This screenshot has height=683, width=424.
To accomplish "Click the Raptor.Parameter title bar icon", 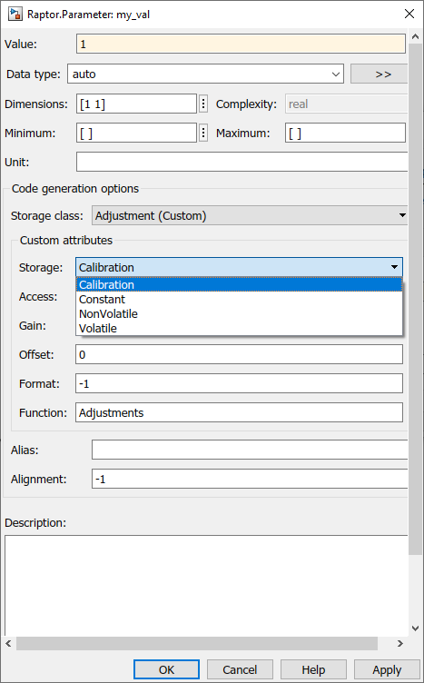I will [x=15, y=14].
